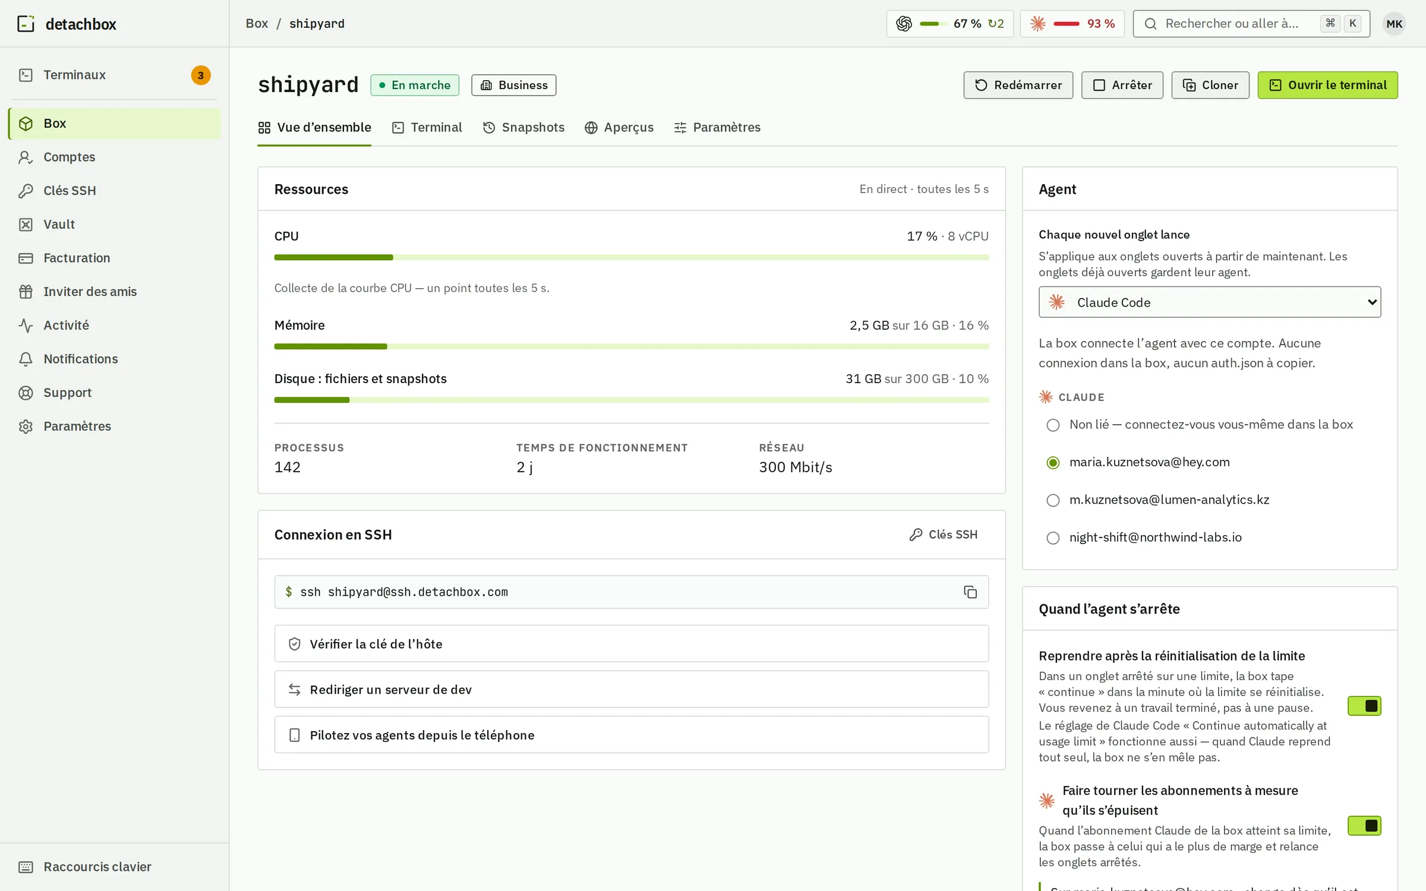Switch to the Aperçus tab
This screenshot has width=1426, height=891.
pos(619,128)
